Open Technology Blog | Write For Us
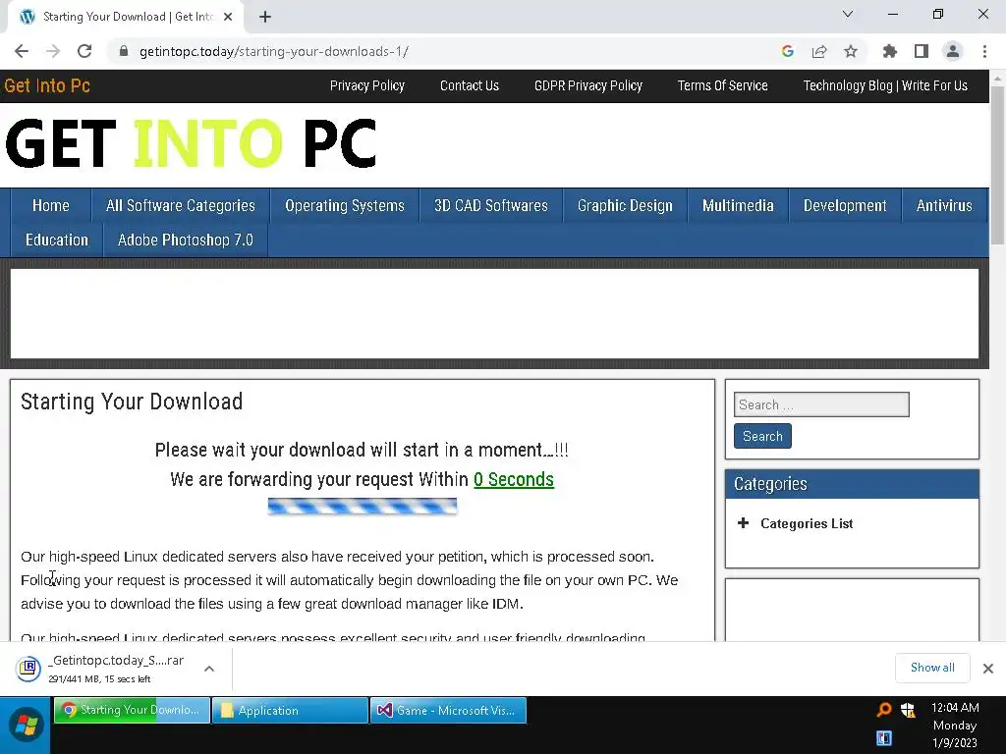This screenshot has height=754, width=1006. 885,86
